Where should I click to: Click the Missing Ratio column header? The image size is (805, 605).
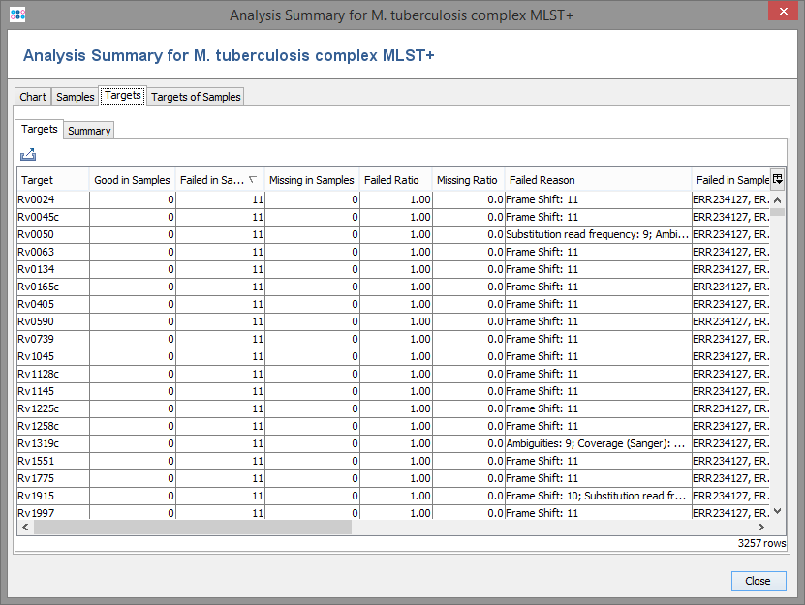[467, 180]
